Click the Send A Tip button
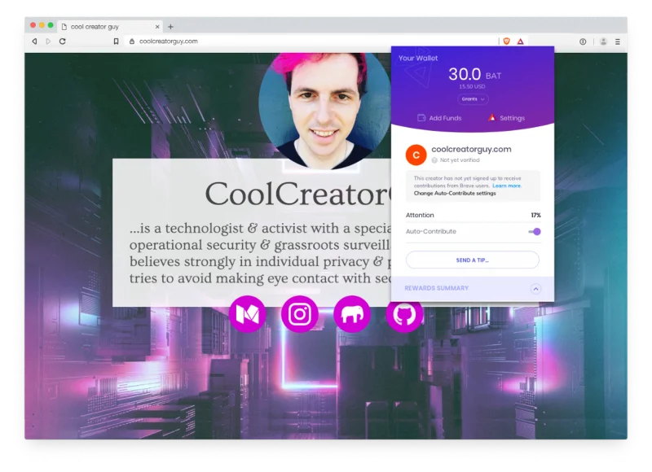The image size is (652, 472). pyautogui.click(x=471, y=260)
